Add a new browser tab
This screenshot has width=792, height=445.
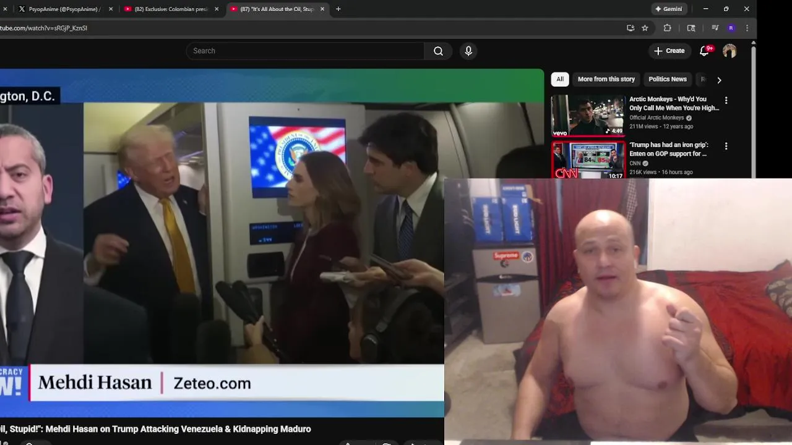pos(338,9)
